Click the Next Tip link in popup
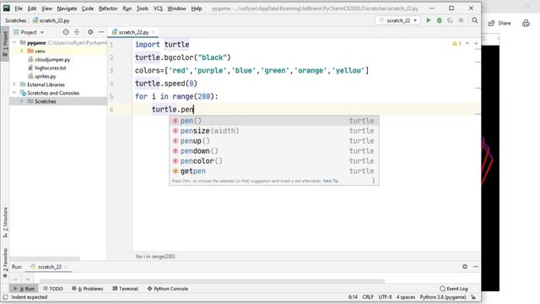The height and width of the screenshot is (304, 540). pyautogui.click(x=331, y=181)
